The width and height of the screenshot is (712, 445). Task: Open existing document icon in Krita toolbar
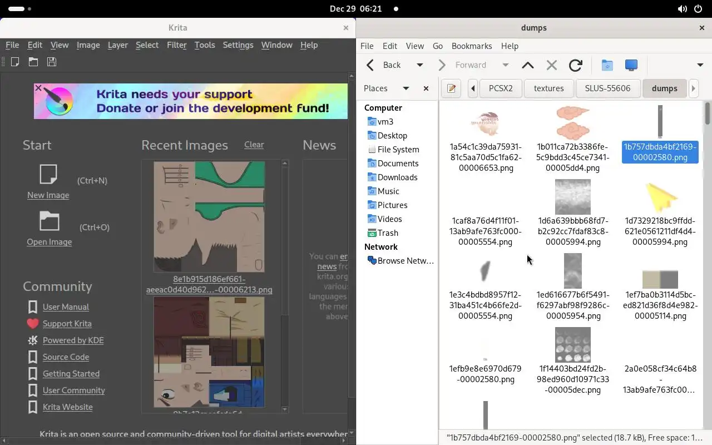tap(33, 62)
